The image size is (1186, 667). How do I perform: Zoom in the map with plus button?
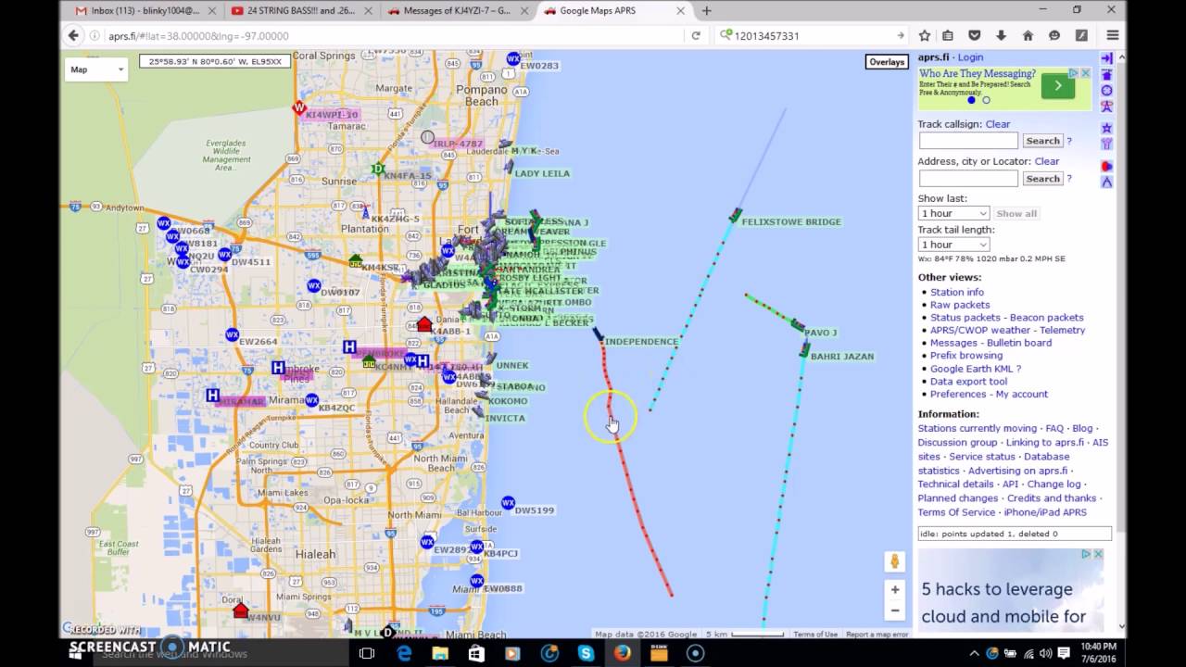tap(895, 589)
